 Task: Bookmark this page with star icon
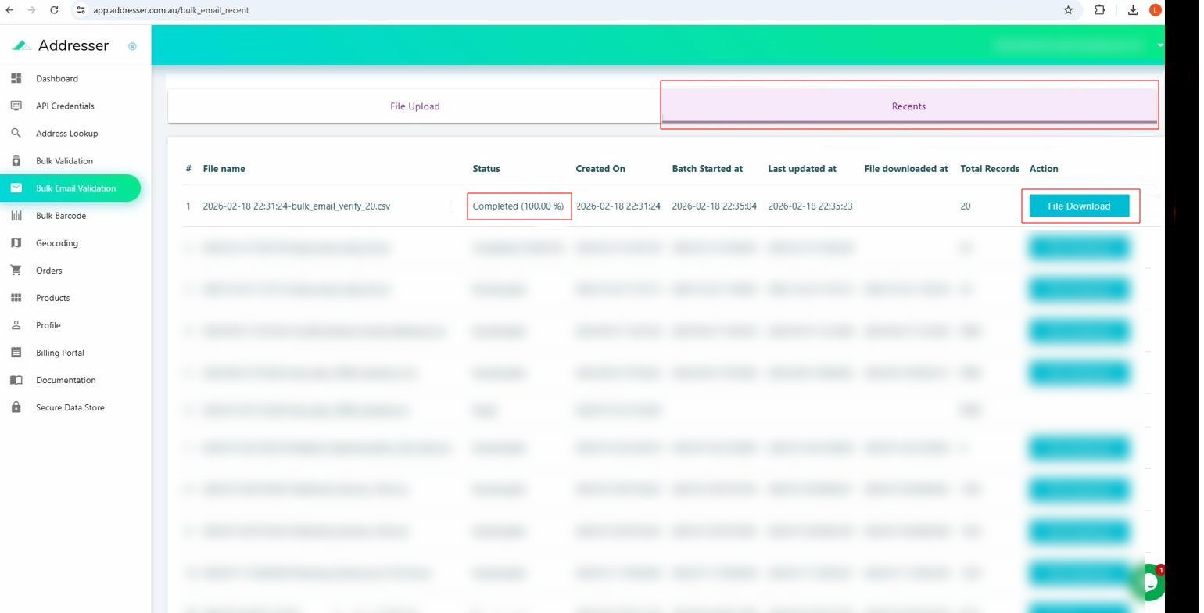[x=1068, y=10]
